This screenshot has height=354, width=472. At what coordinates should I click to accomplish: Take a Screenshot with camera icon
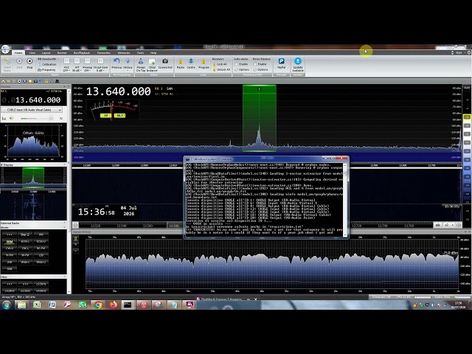[165, 63]
